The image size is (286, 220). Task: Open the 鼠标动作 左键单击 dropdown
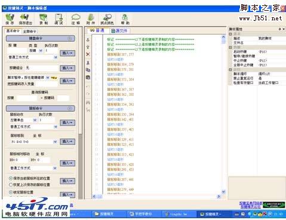pyautogui.click(x=35, y=120)
